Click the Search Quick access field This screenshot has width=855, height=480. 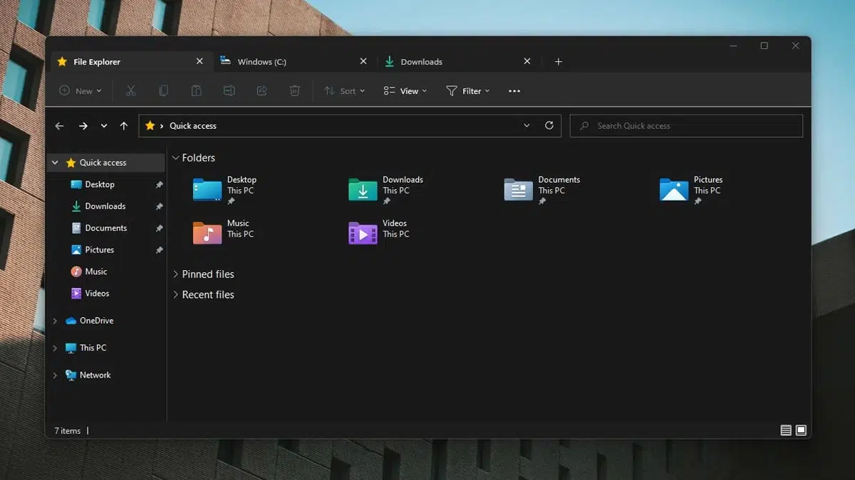click(x=685, y=125)
